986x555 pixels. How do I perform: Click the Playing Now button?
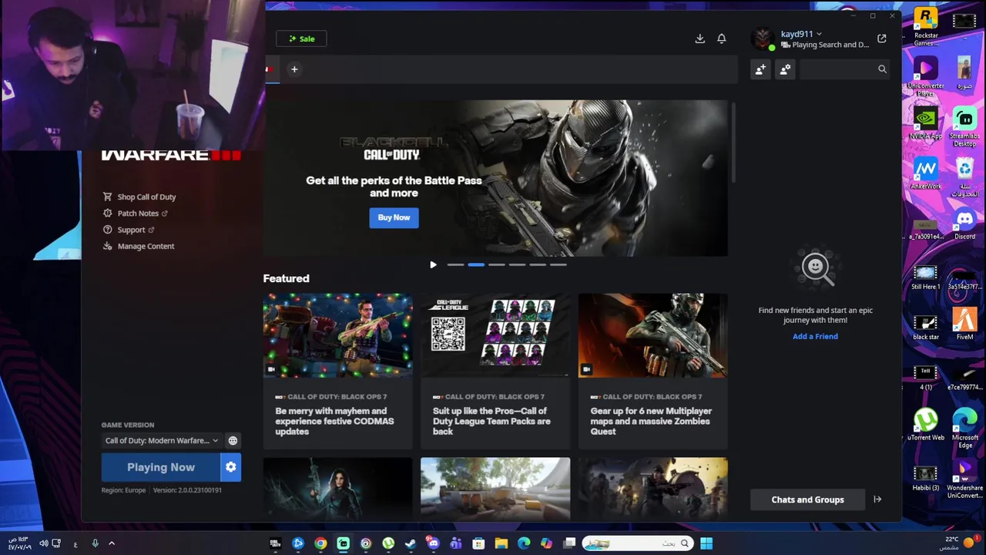[161, 467]
